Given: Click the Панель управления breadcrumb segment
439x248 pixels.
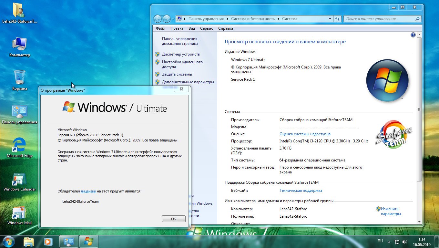Looking at the screenshot, I should click(x=206, y=19).
